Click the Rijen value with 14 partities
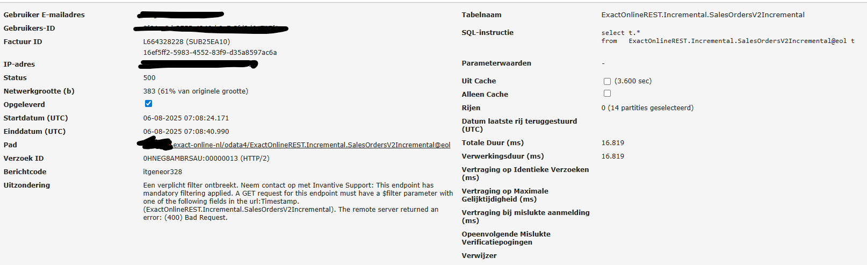 point(647,108)
